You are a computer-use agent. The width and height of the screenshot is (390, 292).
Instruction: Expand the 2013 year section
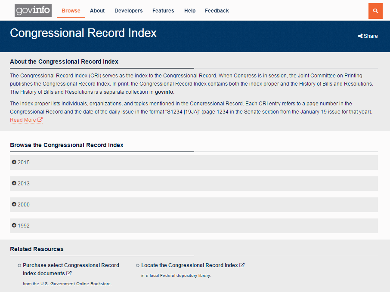pos(194,183)
